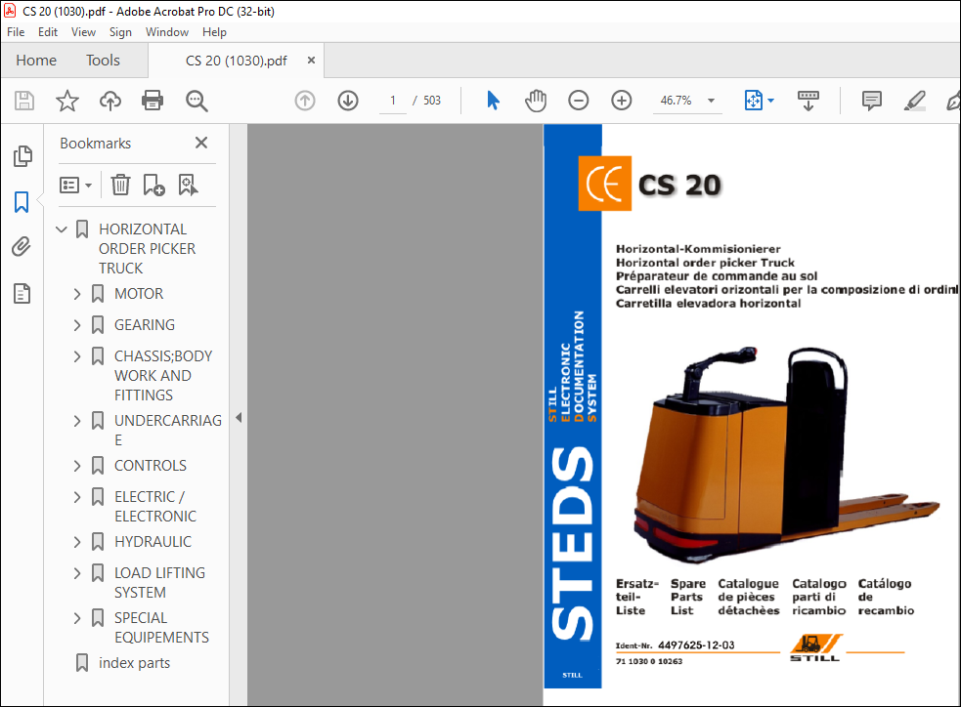Choose the Selection arrow tool
The height and width of the screenshot is (707, 961).
pyautogui.click(x=494, y=101)
